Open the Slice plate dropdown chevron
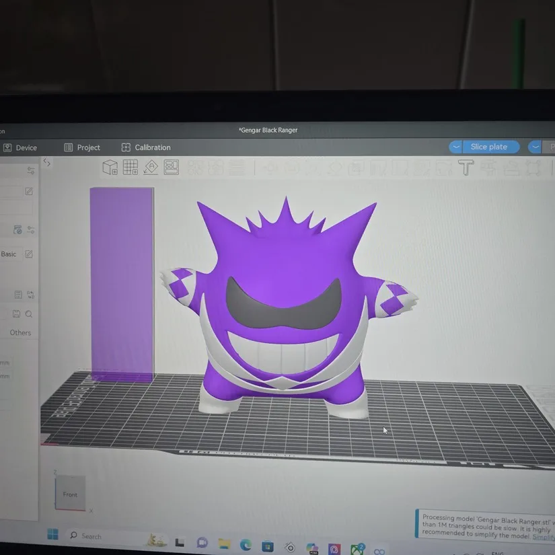 (455, 147)
